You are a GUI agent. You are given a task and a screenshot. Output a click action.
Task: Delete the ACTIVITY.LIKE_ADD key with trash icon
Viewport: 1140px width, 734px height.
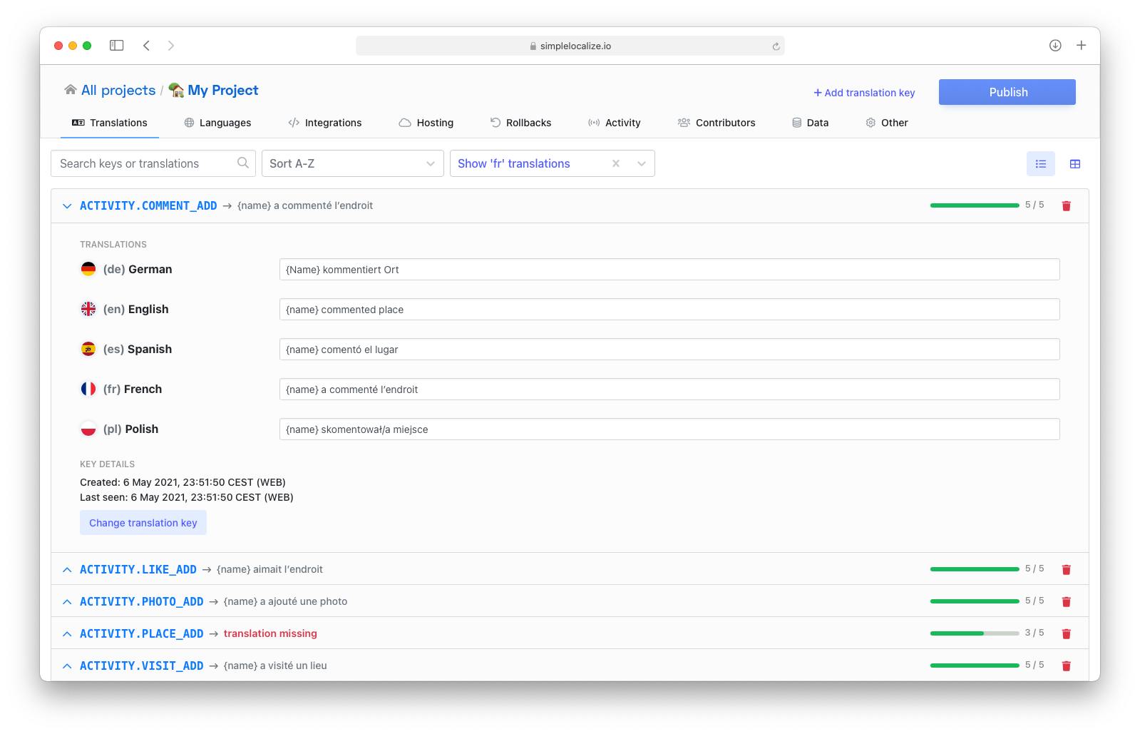point(1067,570)
